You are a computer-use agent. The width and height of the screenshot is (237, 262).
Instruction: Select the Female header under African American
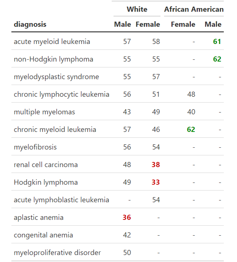tap(183, 25)
